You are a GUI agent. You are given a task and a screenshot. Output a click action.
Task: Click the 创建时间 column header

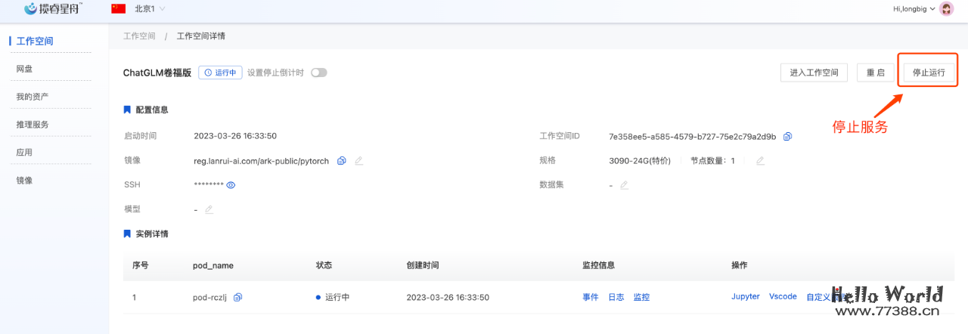(423, 265)
